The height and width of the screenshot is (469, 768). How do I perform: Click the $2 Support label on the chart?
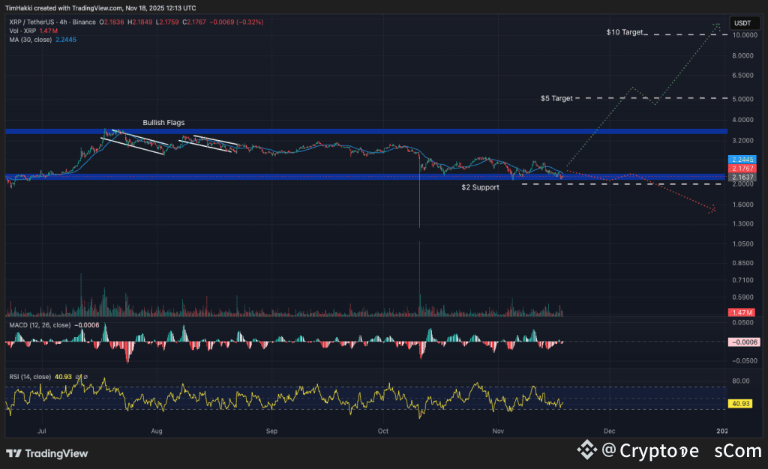(x=481, y=187)
